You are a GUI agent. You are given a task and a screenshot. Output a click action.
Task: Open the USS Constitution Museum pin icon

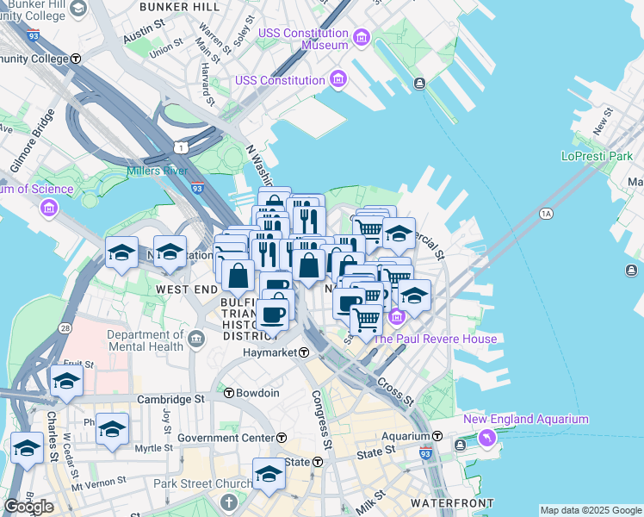pos(362,39)
